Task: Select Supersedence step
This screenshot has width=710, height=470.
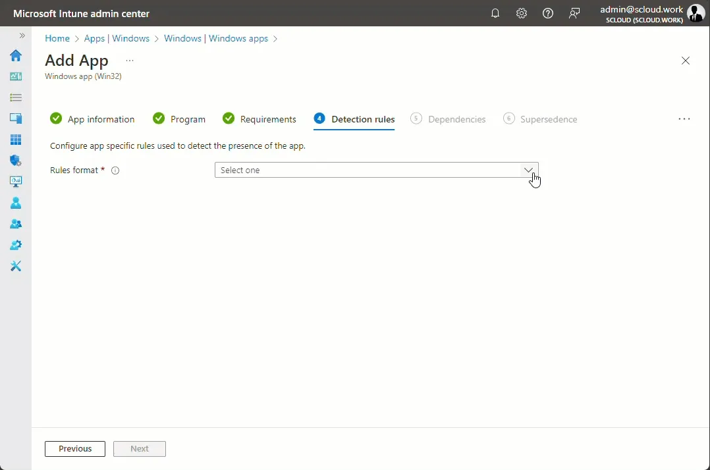Action: [540, 119]
